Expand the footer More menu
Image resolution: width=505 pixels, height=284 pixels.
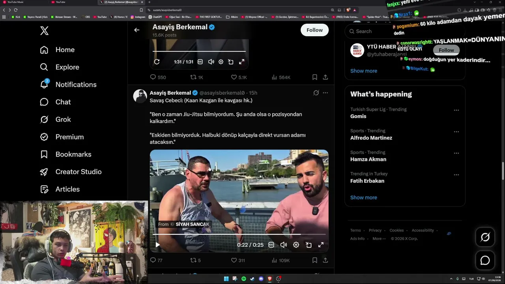coord(379,239)
